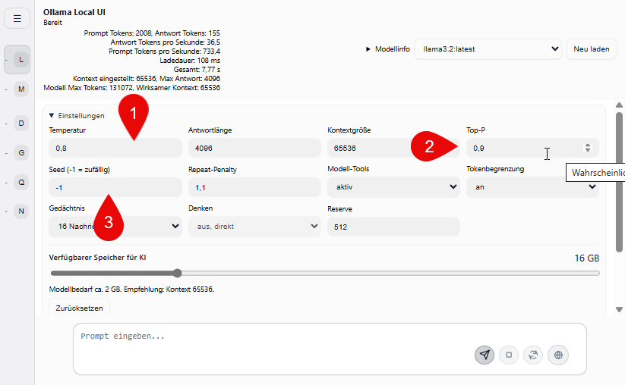Image resolution: width=625 pixels, height=385 pixels.
Task: Select the 'M' sidebar item
Action: 21,89
